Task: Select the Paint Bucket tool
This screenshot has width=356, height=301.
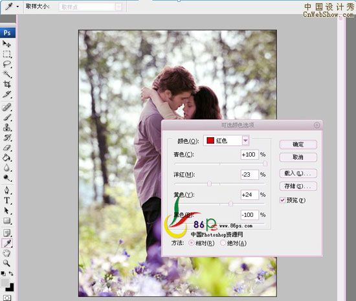Action: click(x=6, y=157)
